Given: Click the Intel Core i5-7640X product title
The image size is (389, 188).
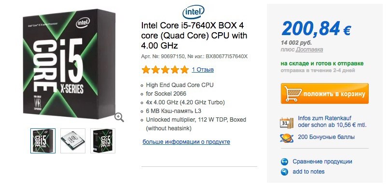Looking at the screenshot, I should [194, 36].
